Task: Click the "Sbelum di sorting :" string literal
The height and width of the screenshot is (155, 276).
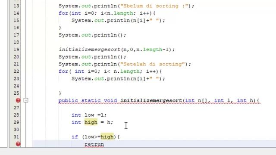Action: point(154,6)
